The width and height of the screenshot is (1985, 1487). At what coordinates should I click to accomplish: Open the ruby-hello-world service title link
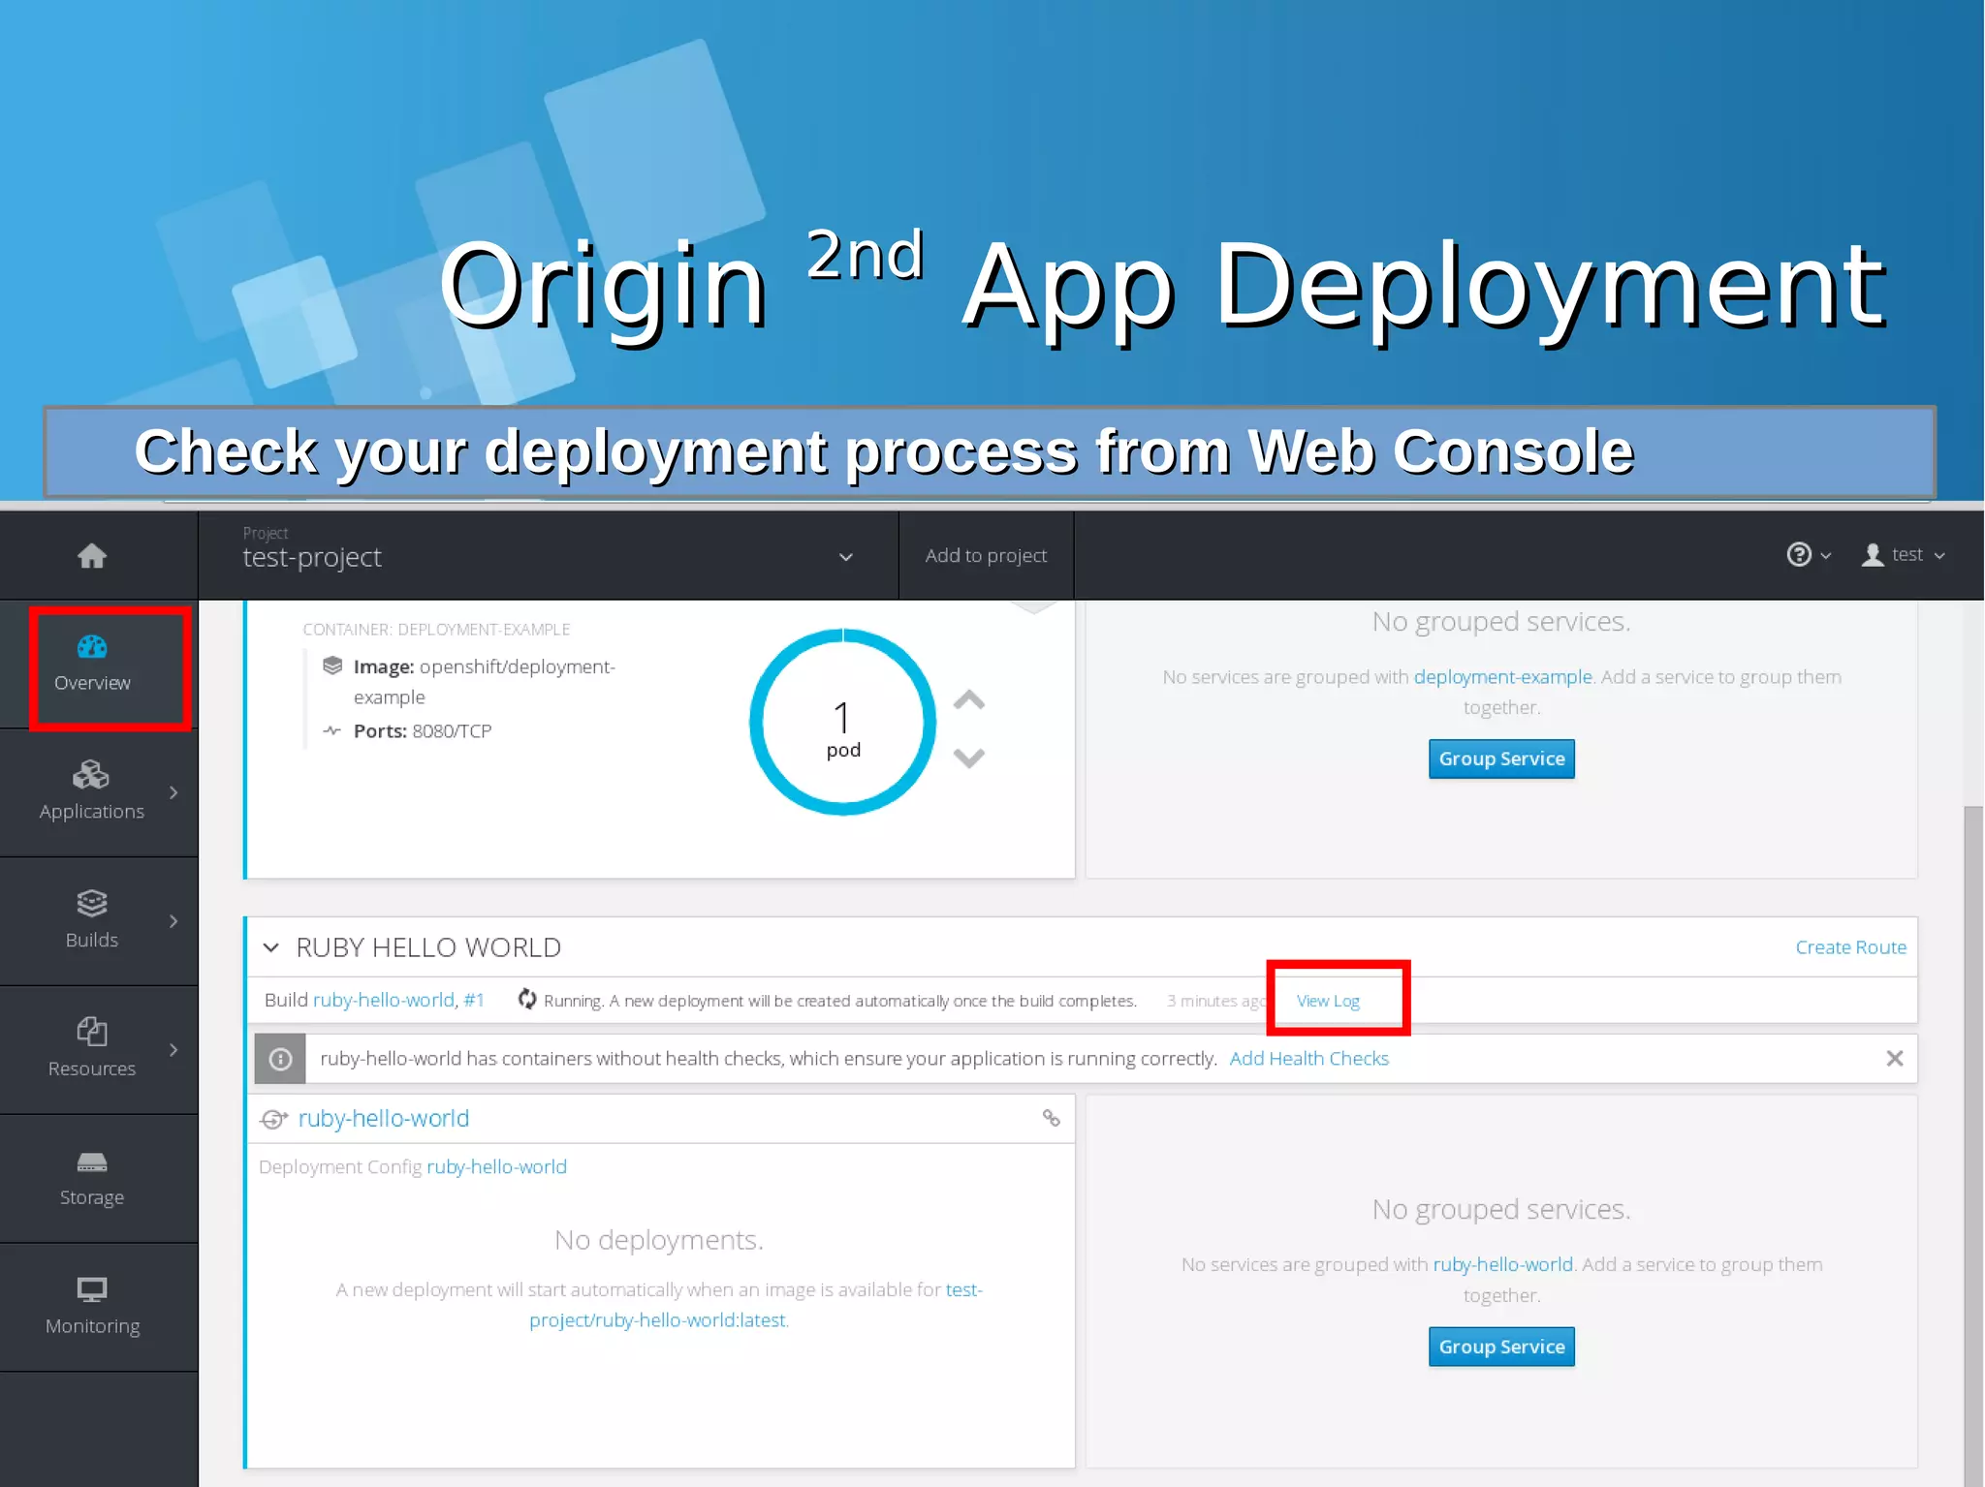pos(384,1119)
